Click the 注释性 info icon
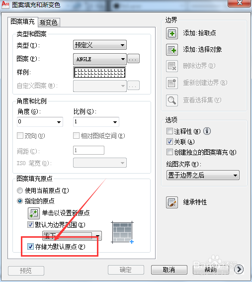Image resolution: width=252 pixels, height=282 pixels. pyautogui.click(x=207, y=131)
